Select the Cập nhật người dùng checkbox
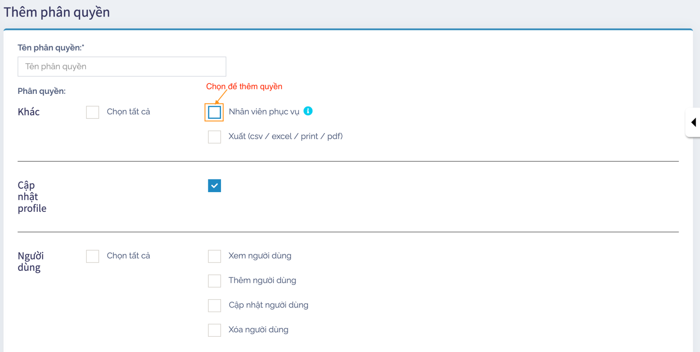 click(x=214, y=305)
